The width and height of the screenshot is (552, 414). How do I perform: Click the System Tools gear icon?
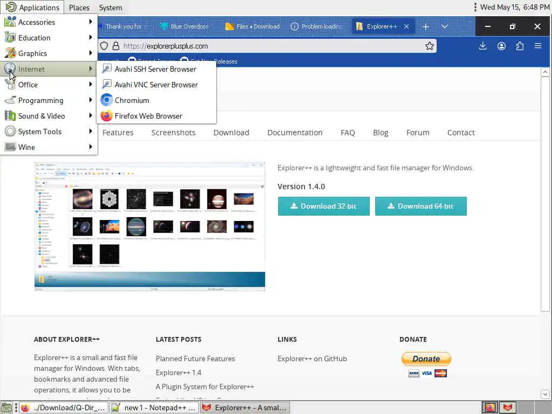pos(10,132)
